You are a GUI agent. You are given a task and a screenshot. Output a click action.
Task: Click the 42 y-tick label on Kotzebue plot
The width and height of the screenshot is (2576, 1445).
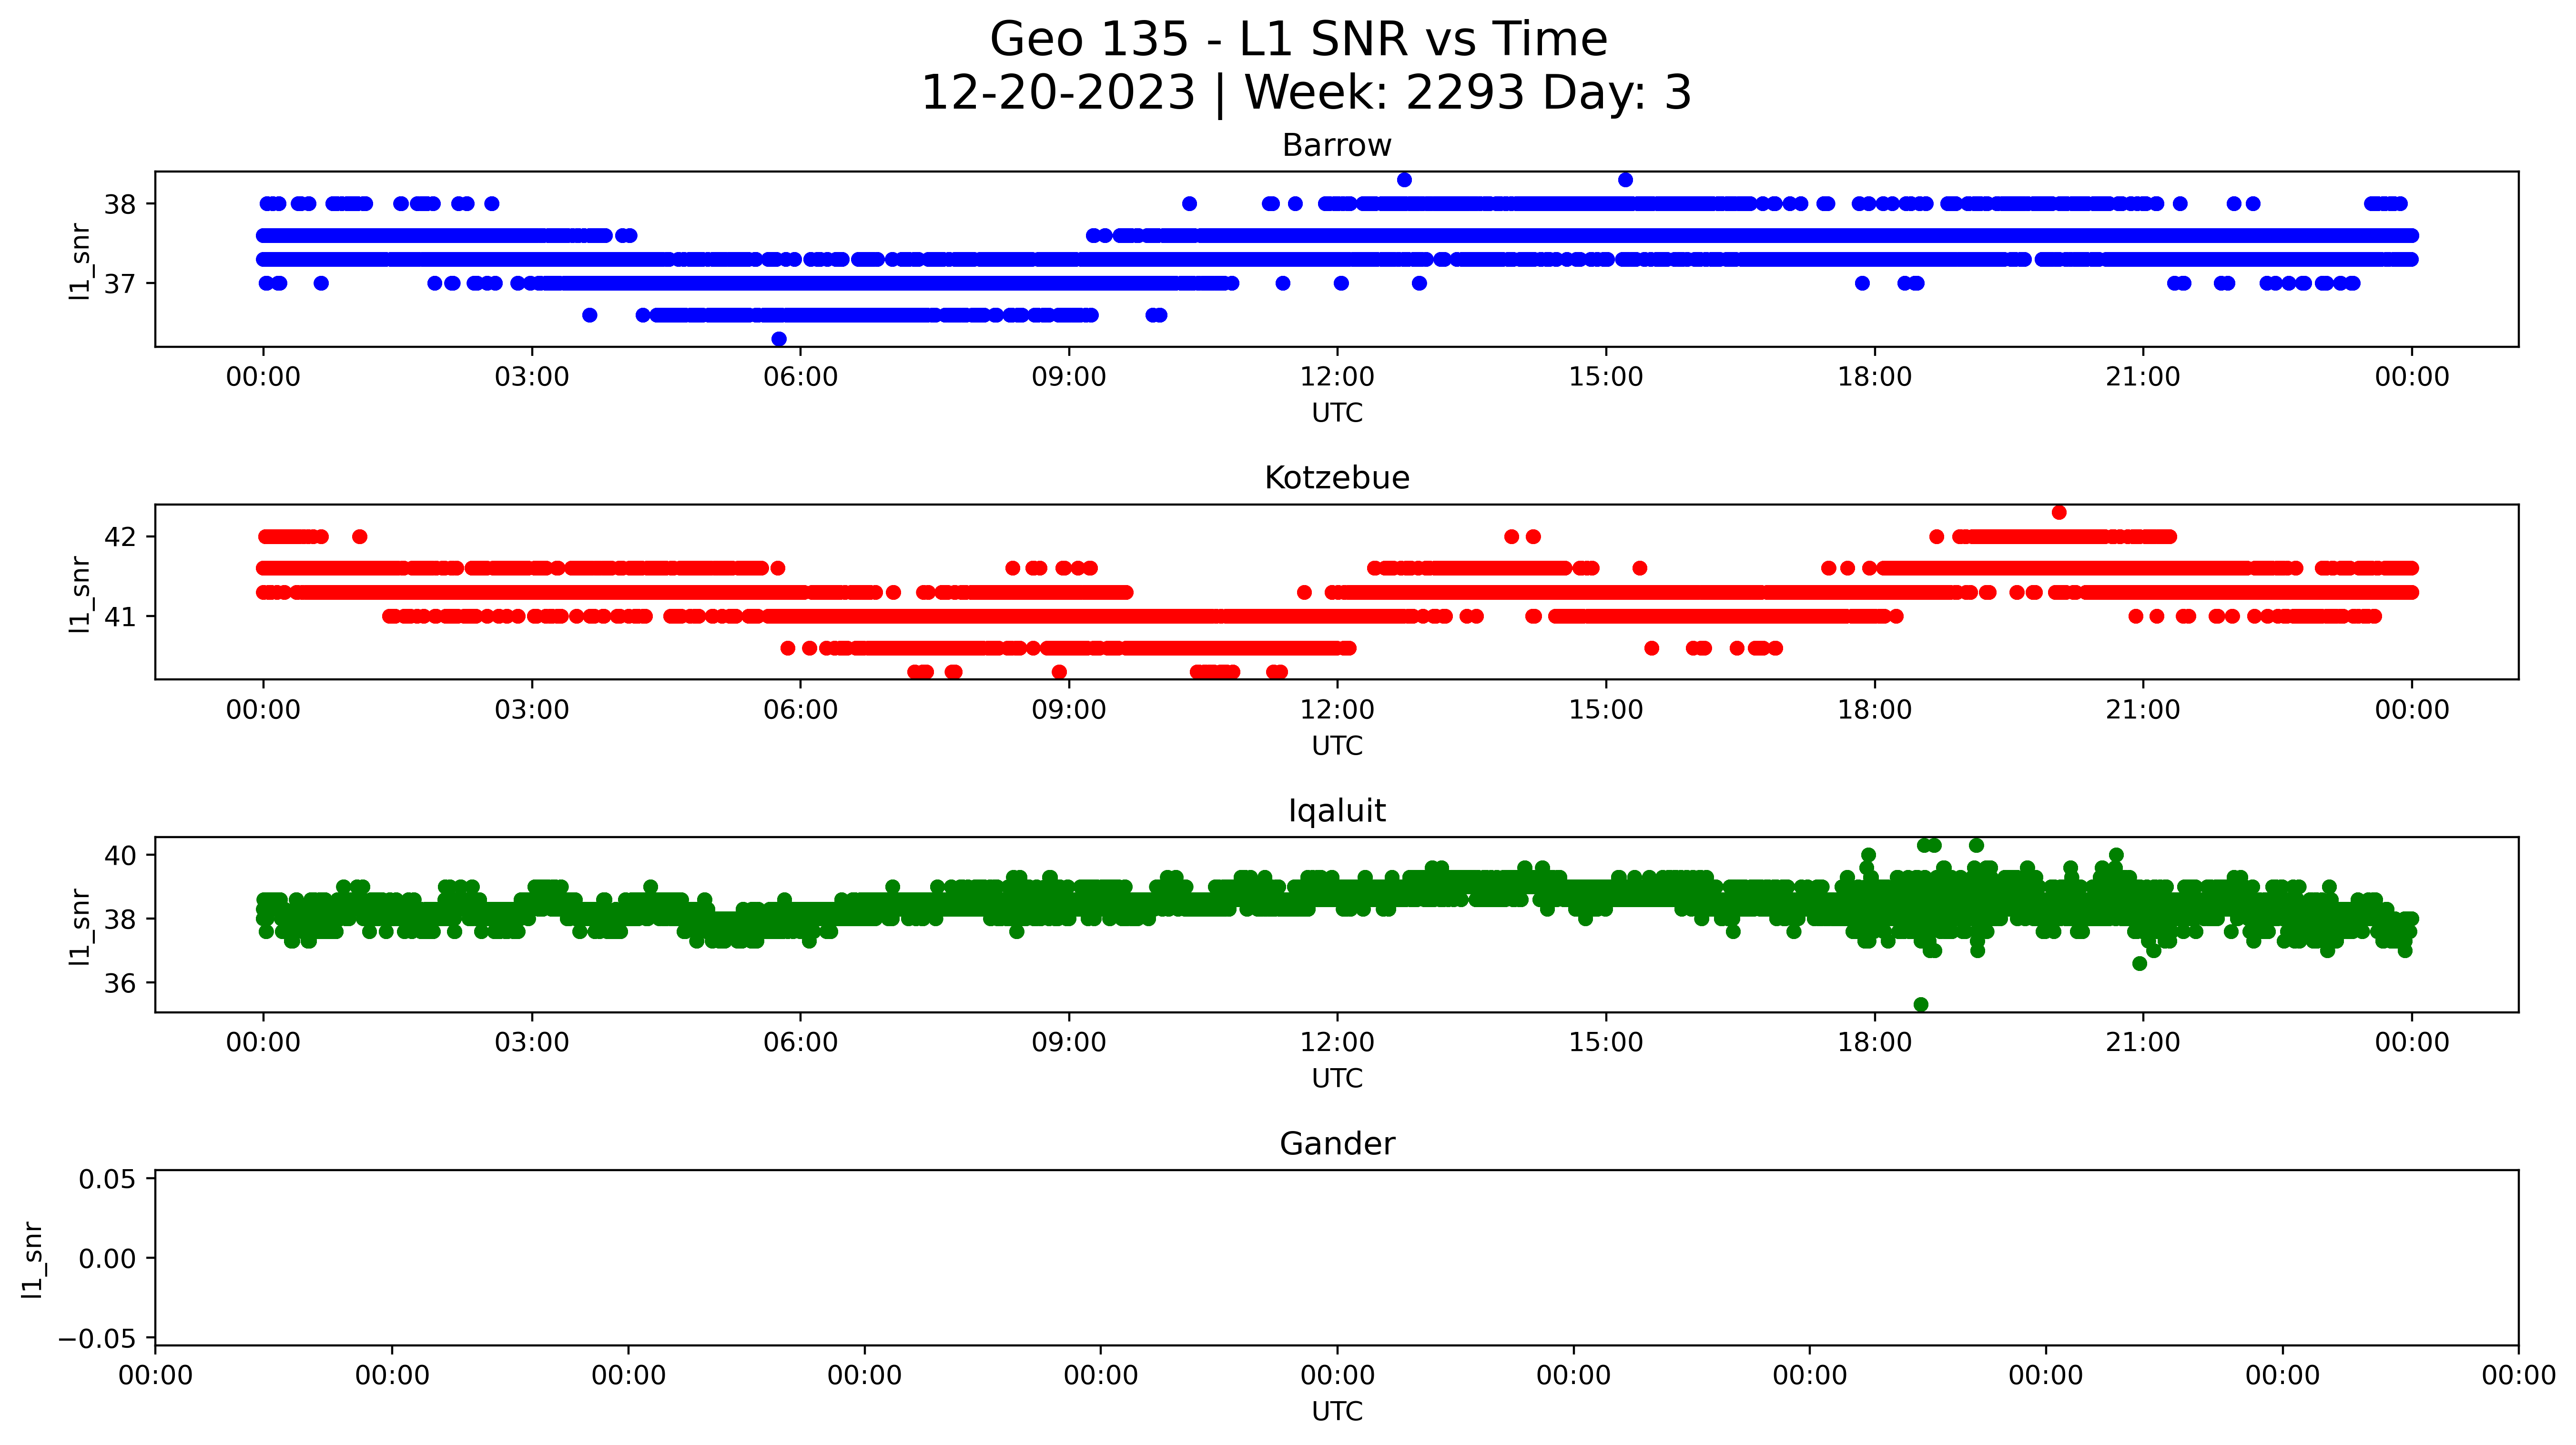tap(120, 537)
